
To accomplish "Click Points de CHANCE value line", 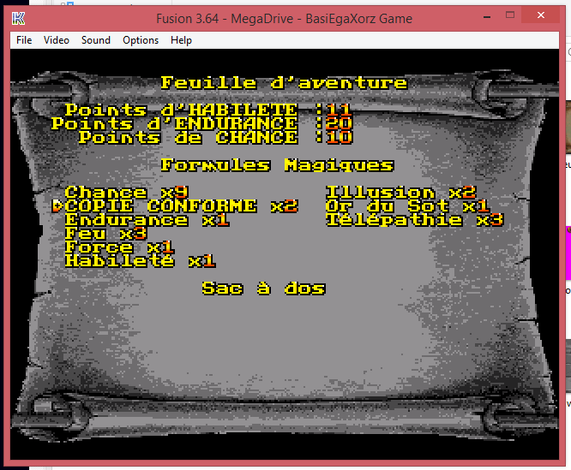I will point(215,137).
